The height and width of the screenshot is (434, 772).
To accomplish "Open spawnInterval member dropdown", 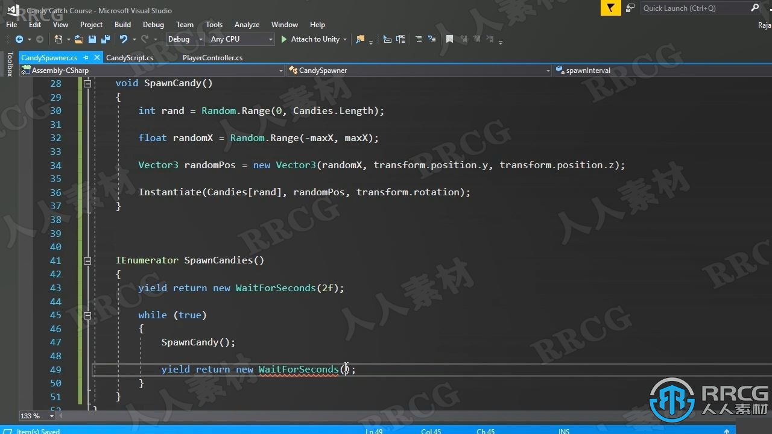I will click(662, 71).
